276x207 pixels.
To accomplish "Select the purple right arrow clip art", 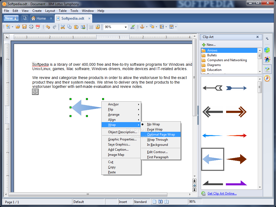I will click(236, 183).
